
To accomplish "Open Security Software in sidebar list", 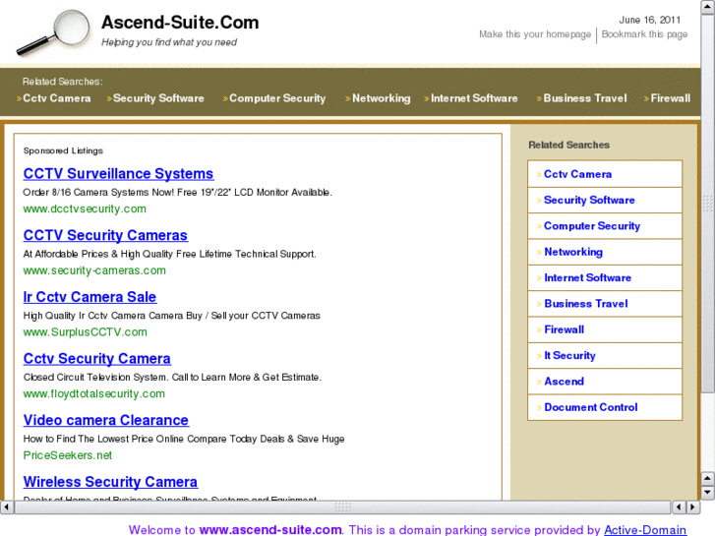I will [x=589, y=201].
